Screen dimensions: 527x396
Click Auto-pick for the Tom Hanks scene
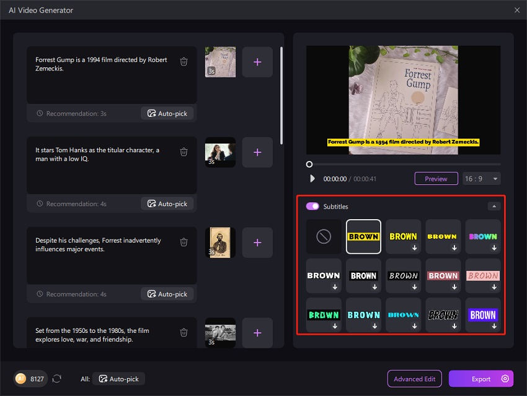tap(167, 204)
